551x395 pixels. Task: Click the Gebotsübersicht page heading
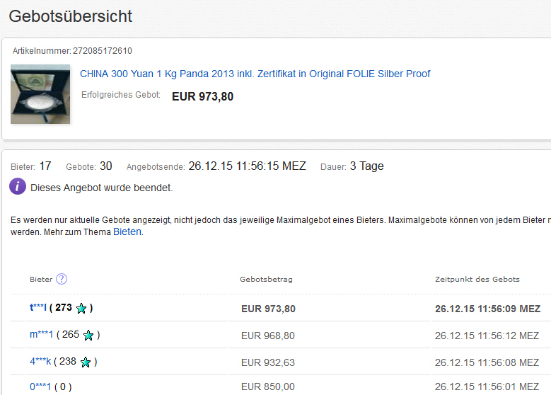point(71,16)
